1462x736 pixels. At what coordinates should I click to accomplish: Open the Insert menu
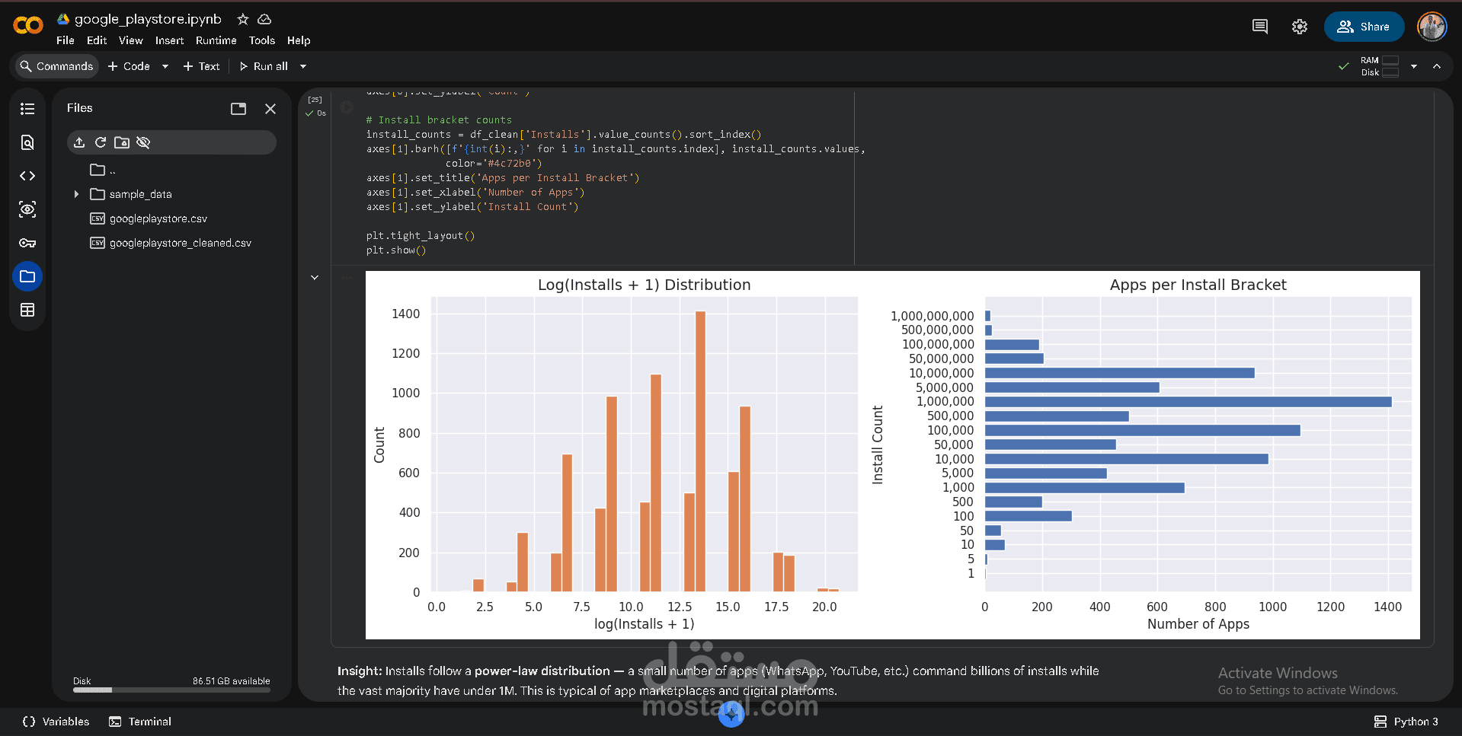click(169, 40)
